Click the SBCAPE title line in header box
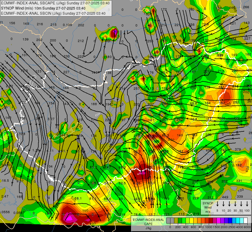 pos(55,3)
